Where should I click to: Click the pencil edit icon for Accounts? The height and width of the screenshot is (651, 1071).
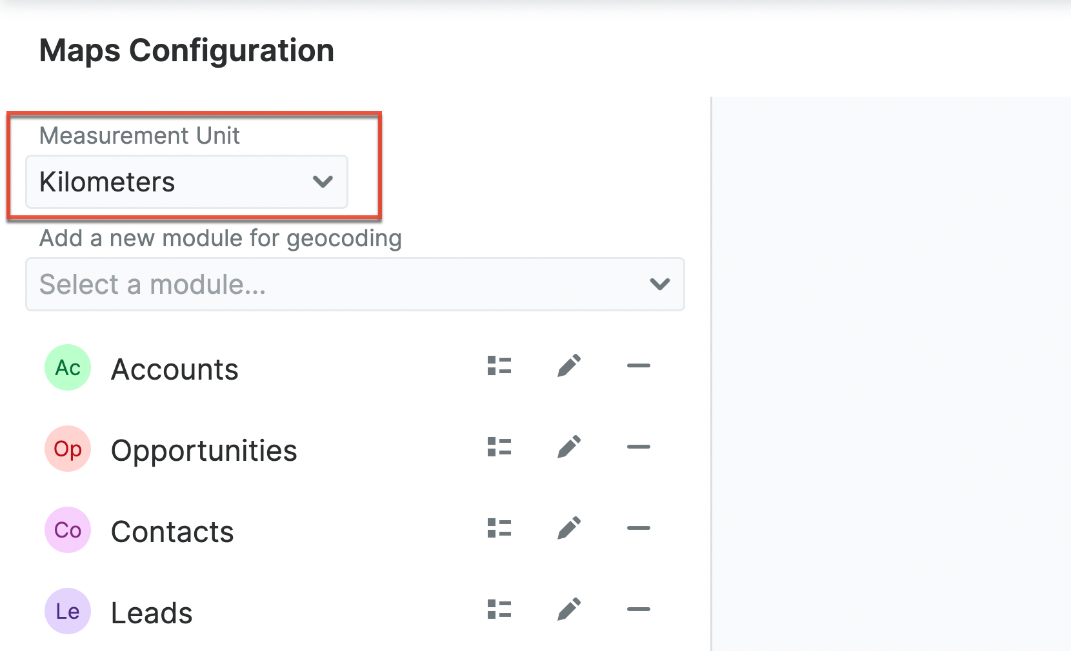[x=569, y=366]
